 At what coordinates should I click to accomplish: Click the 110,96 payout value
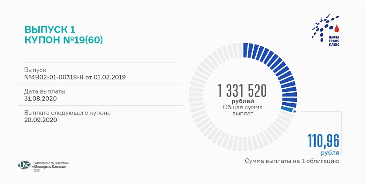323,141
